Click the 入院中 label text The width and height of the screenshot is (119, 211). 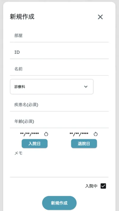[x=91, y=186]
